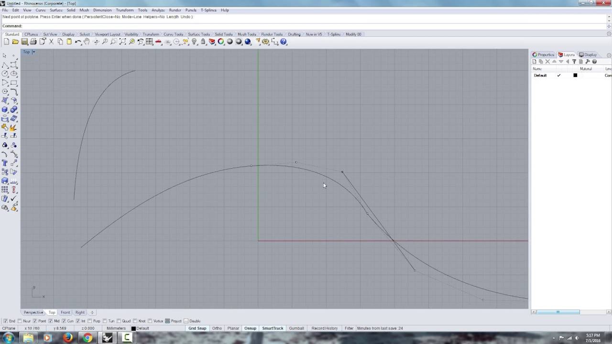Click the Ellipse tool in the sidebar

tap(14, 74)
